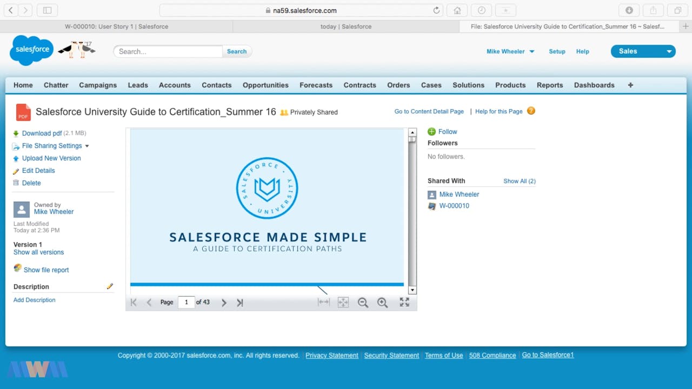
Task: Click the document viewer scrollbar thumb
Action: point(412,139)
